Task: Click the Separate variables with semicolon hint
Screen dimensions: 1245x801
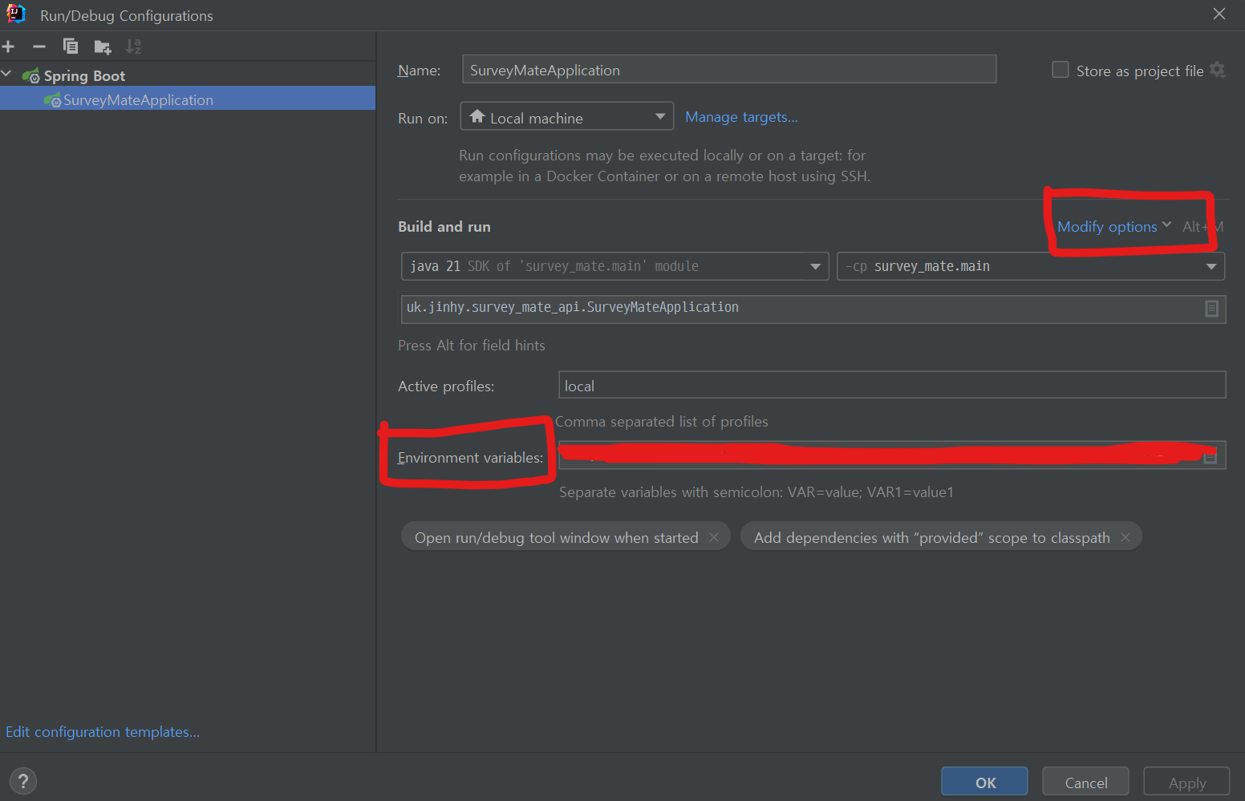Action: click(x=756, y=492)
